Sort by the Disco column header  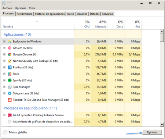116,25
